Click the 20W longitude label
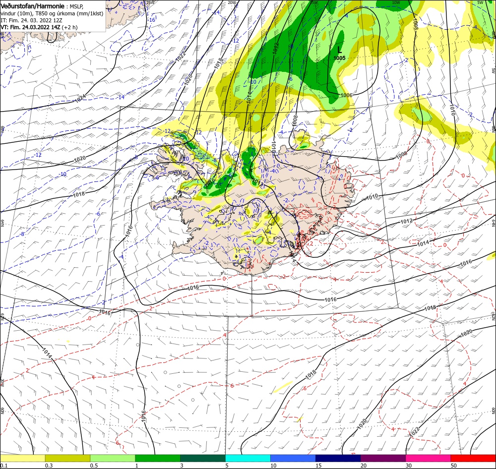Screen dimensions: 496x469 232,2
